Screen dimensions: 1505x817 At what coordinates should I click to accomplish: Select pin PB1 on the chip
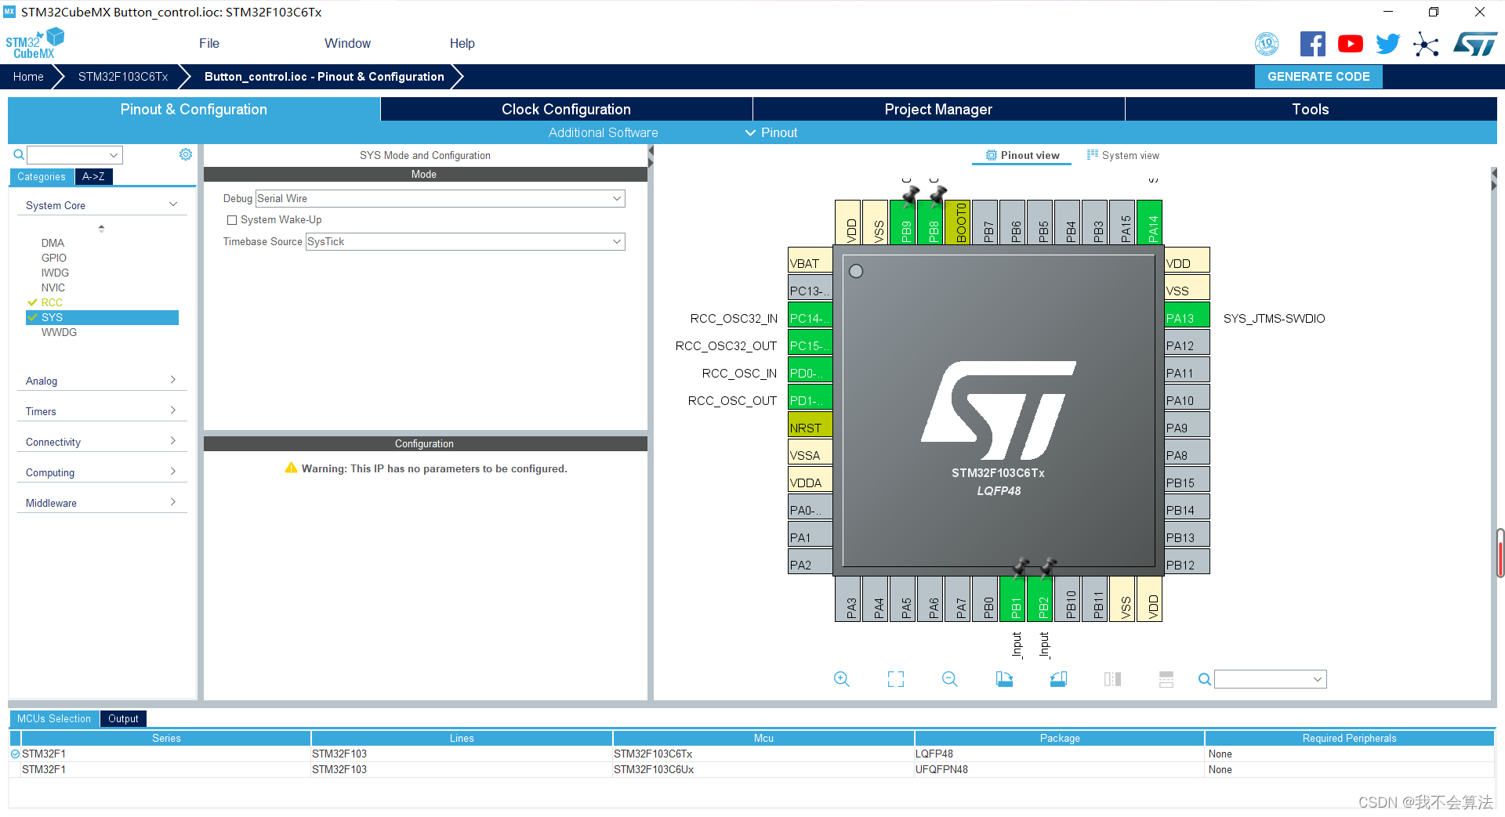coord(1013,599)
